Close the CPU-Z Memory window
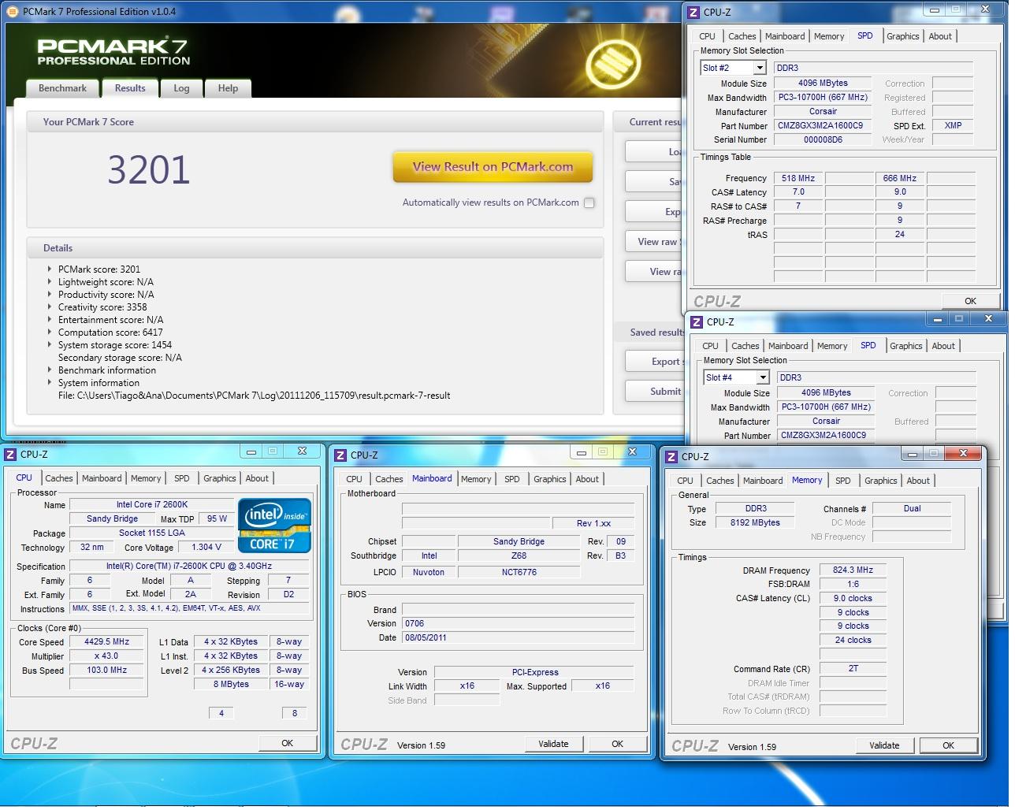The width and height of the screenshot is (1015, 810). click(x=964, y=454)
